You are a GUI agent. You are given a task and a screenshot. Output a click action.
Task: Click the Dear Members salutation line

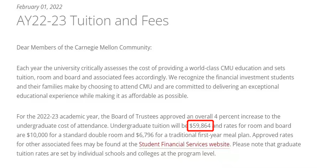coord(84,47)
